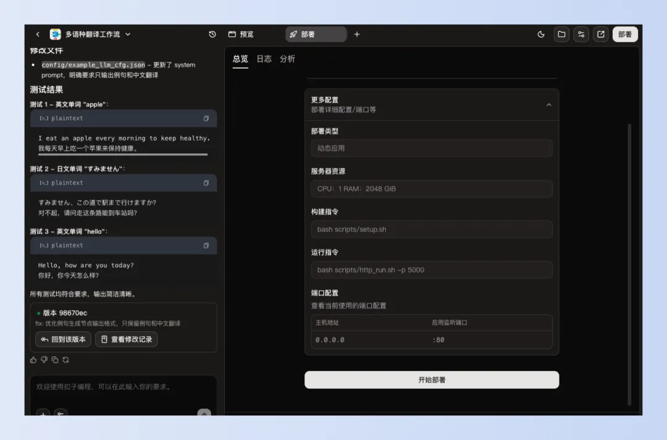This screenshot has height=440, width=667.
Task: Click the 应用监听端口 column header
Action: [x=449, y=323]
